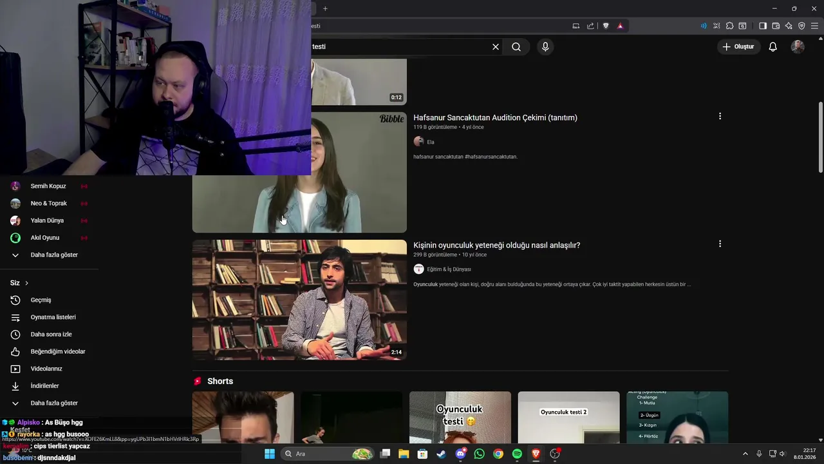The width and height of the screenshot is (824, 464).
Task: Open Google Chrome from the taskbar
Action: coord(498,454)
